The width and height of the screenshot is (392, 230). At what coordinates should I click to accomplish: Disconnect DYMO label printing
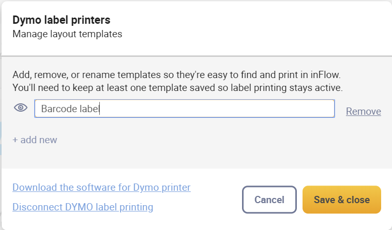click(83, 207)
